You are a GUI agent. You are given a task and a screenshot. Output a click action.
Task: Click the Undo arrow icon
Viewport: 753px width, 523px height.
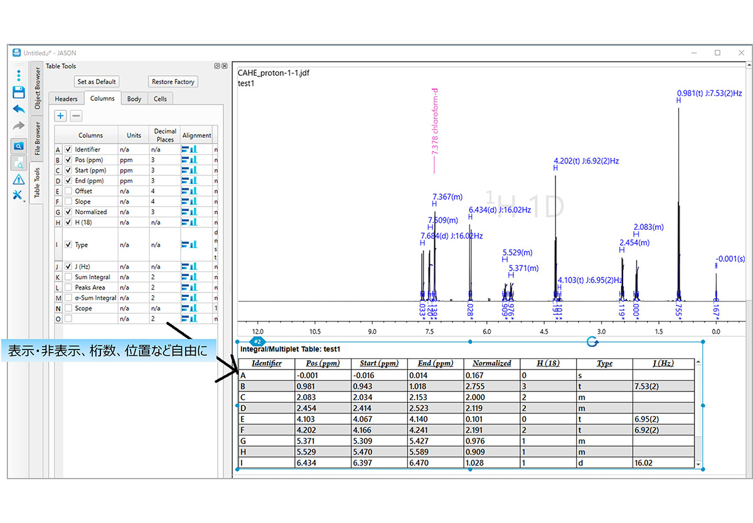(18, 109)
